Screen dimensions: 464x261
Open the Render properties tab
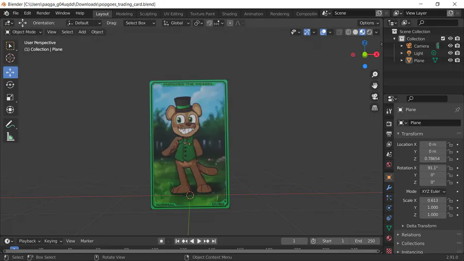389,124
